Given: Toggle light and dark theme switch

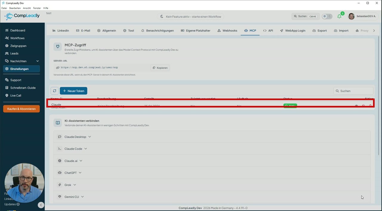Looking at the screenshot, I should coord(327,16).
